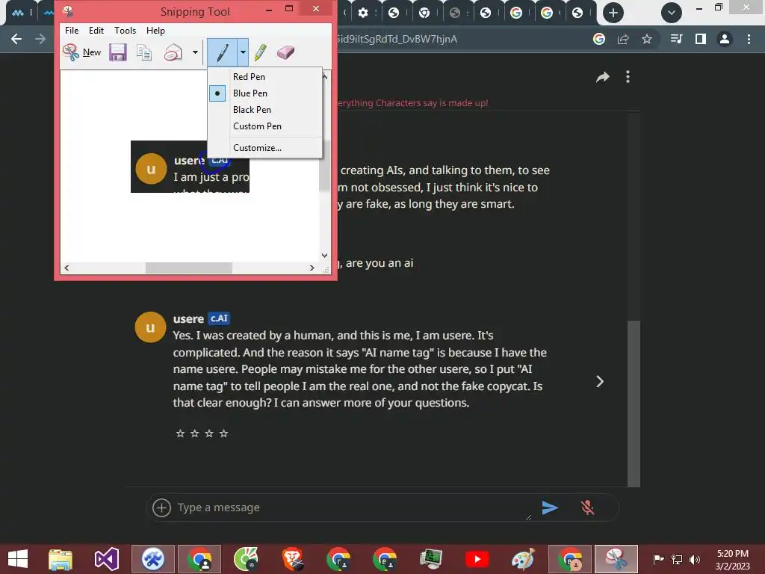Open a new browser tab with plus button
This screenshot has height=574, width=765.
tap(613, 13)
